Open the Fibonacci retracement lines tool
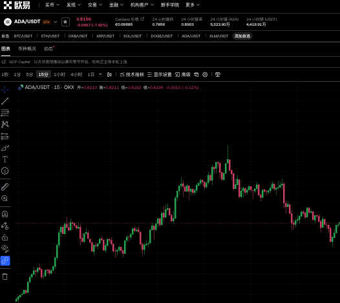The image size is (340, 303). point(5,113)
